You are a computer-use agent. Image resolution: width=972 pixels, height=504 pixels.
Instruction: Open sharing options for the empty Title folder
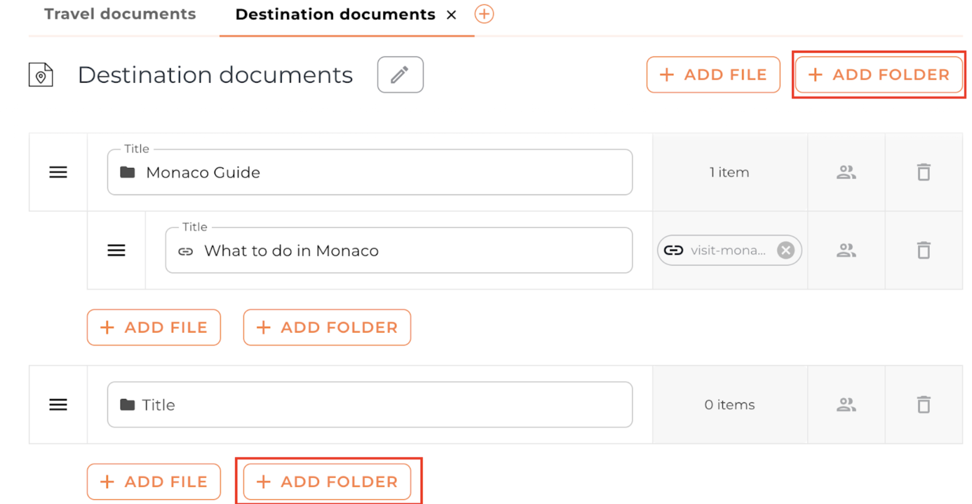pos(846,405)
